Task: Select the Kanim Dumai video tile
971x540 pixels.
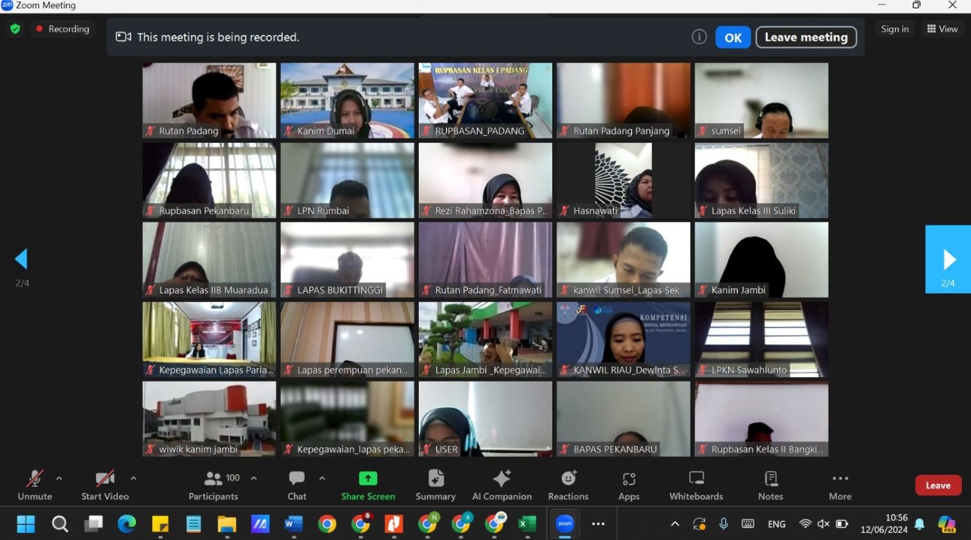Action: [348, 100]
